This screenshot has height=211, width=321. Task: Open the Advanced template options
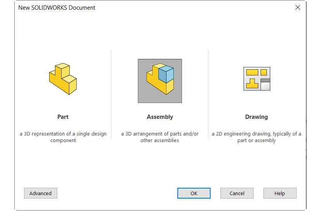[x=41, y=193]
